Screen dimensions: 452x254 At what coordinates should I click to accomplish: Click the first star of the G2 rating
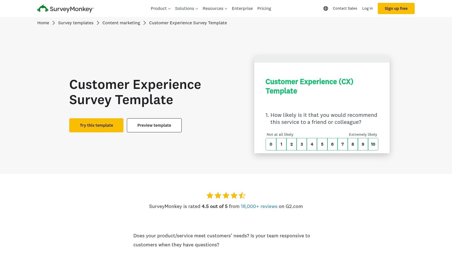(x=209, y=195)
